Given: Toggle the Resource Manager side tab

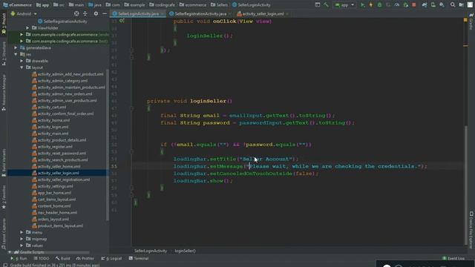Looking at the screenshot, I should (x=4, y=92).
